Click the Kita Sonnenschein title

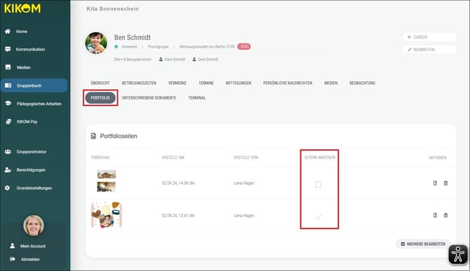[x=112, y=9]
